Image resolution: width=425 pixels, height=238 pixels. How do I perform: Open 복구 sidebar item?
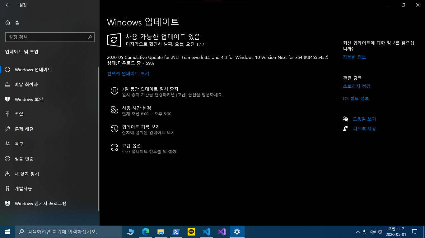[x=50, y=144]
